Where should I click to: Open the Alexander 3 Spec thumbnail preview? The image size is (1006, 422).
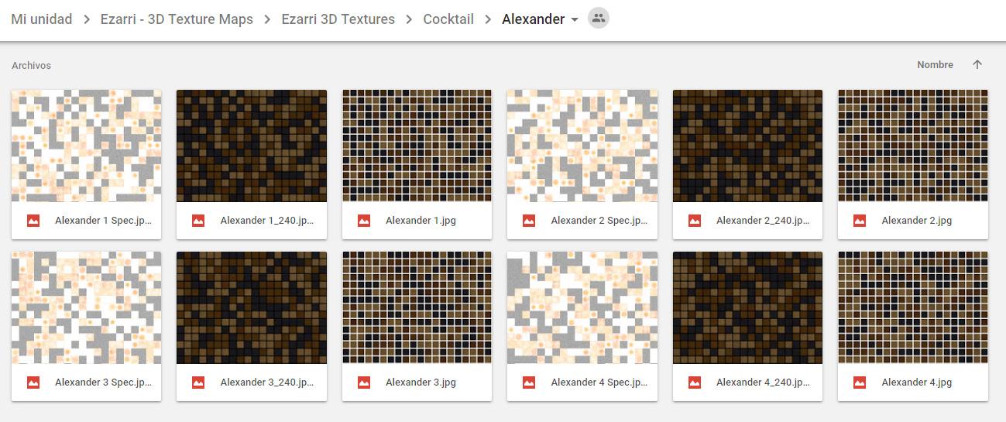(x=87, y=307)
